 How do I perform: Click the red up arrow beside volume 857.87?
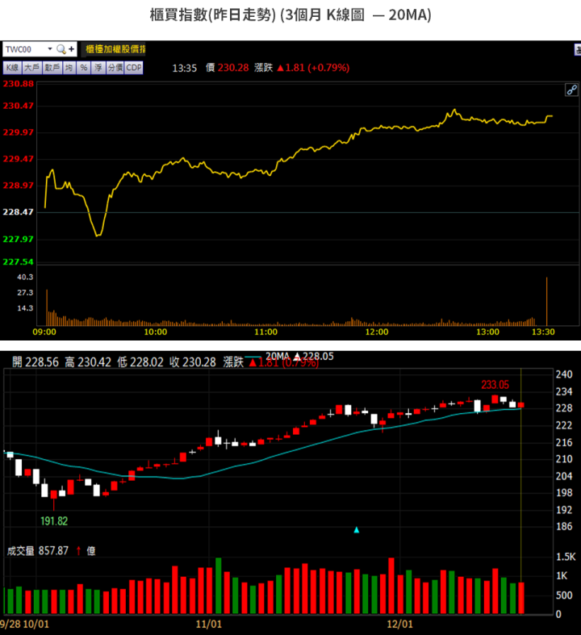coord(78,551)
